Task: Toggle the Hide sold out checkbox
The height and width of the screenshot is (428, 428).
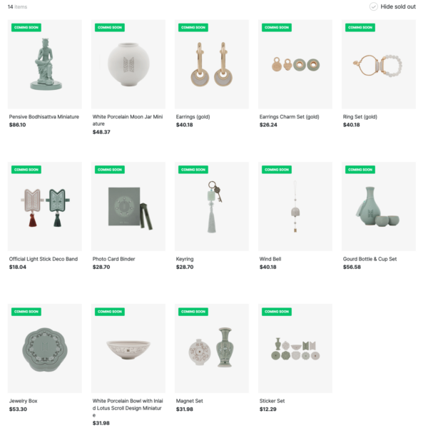Action: coord(373,6)
